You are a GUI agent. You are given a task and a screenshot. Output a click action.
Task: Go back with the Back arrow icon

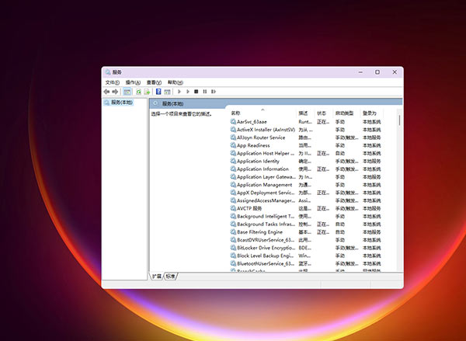point(106,92)
